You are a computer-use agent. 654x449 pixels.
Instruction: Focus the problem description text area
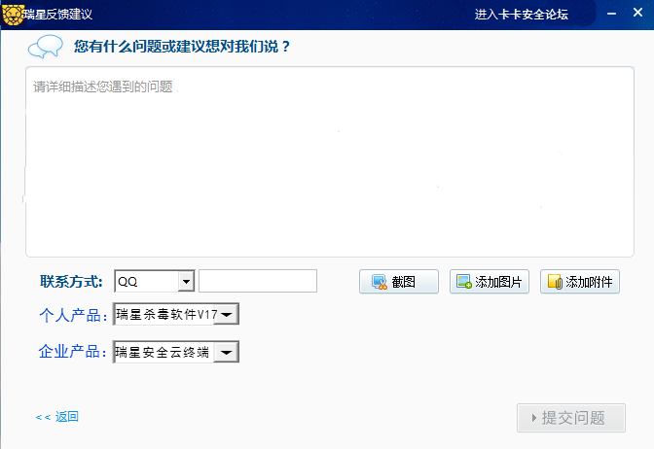coord(330,161)
